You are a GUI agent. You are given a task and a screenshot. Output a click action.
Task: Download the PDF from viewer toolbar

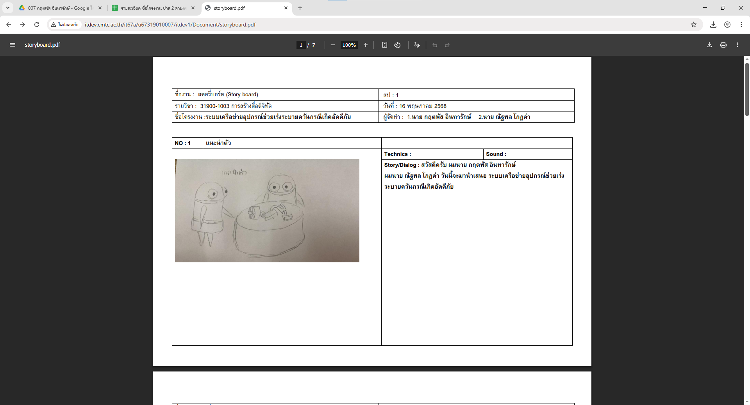709,45
